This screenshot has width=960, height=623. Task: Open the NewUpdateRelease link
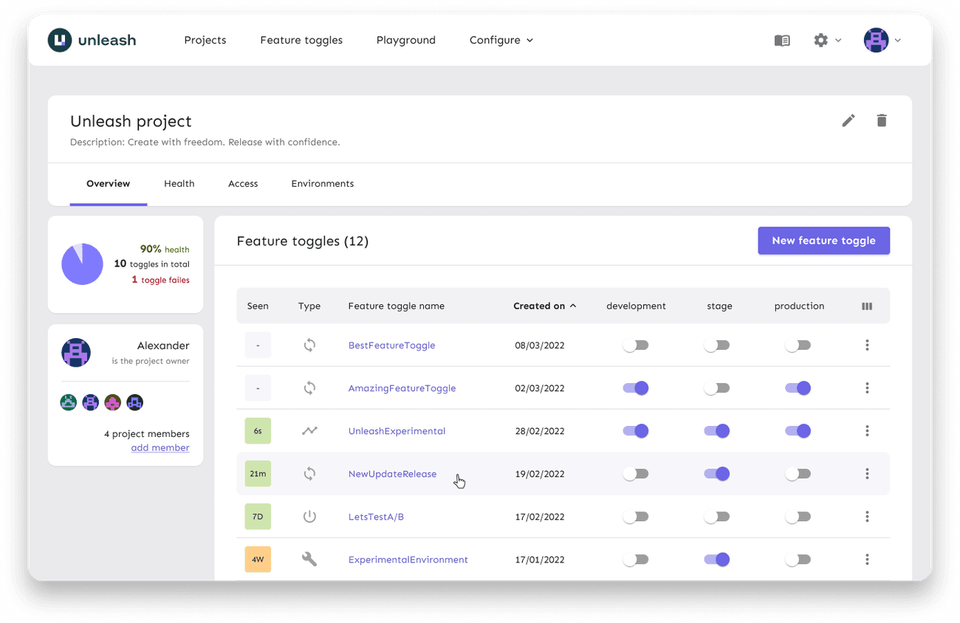(392, 474)
